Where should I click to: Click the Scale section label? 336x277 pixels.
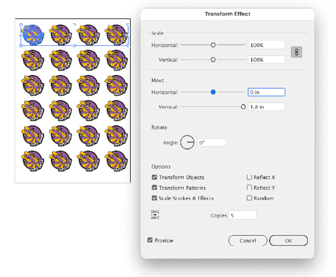coord(157,33)
